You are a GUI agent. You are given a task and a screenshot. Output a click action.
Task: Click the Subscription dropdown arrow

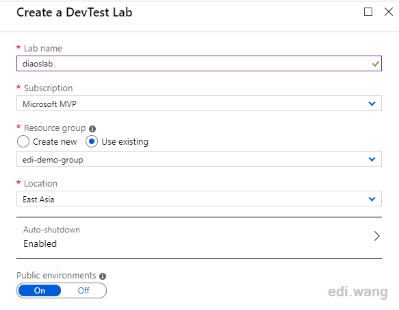coord(372,104)
